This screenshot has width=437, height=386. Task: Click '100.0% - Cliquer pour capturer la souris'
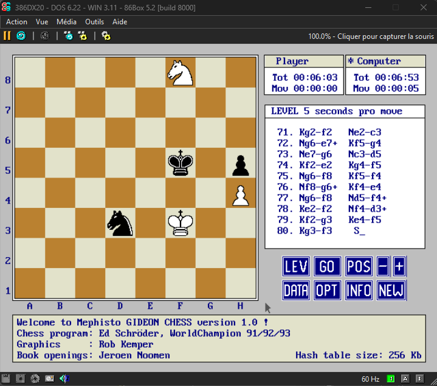pos(371,36)
